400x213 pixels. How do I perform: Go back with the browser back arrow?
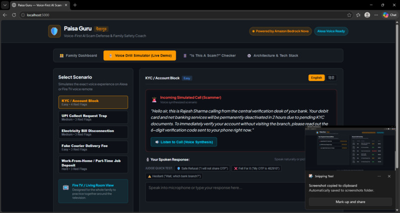click(x=5, y=15)
